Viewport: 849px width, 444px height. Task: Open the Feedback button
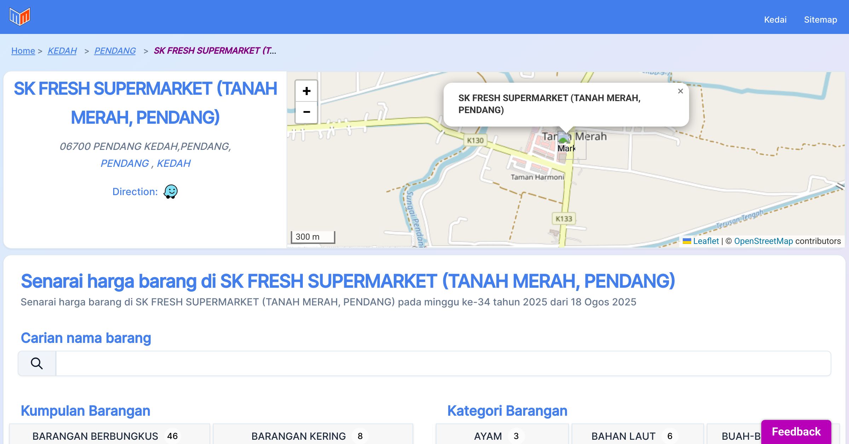[x=796, y=431]
